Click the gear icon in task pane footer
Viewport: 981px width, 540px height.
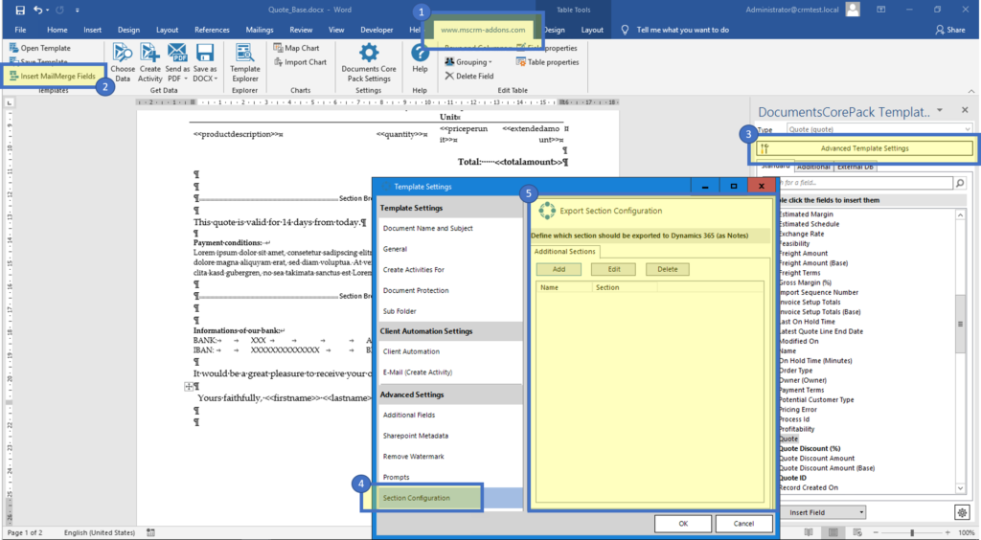click(x=962, y=512)
